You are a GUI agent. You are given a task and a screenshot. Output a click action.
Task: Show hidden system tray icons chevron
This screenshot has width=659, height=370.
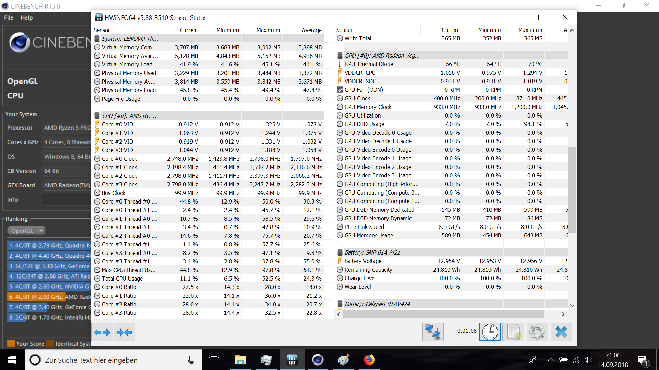551,360
